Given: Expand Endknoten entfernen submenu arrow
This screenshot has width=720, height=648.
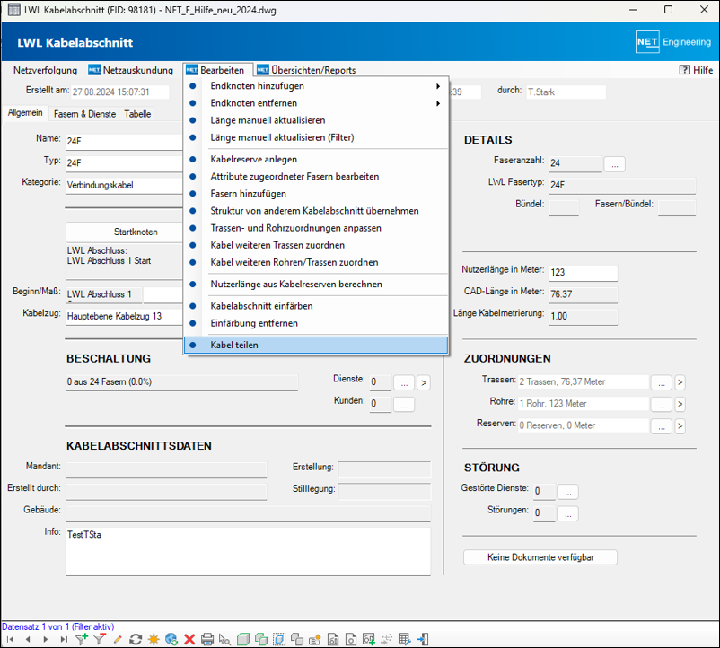Looking at the screenshot, I should point(438,103).
